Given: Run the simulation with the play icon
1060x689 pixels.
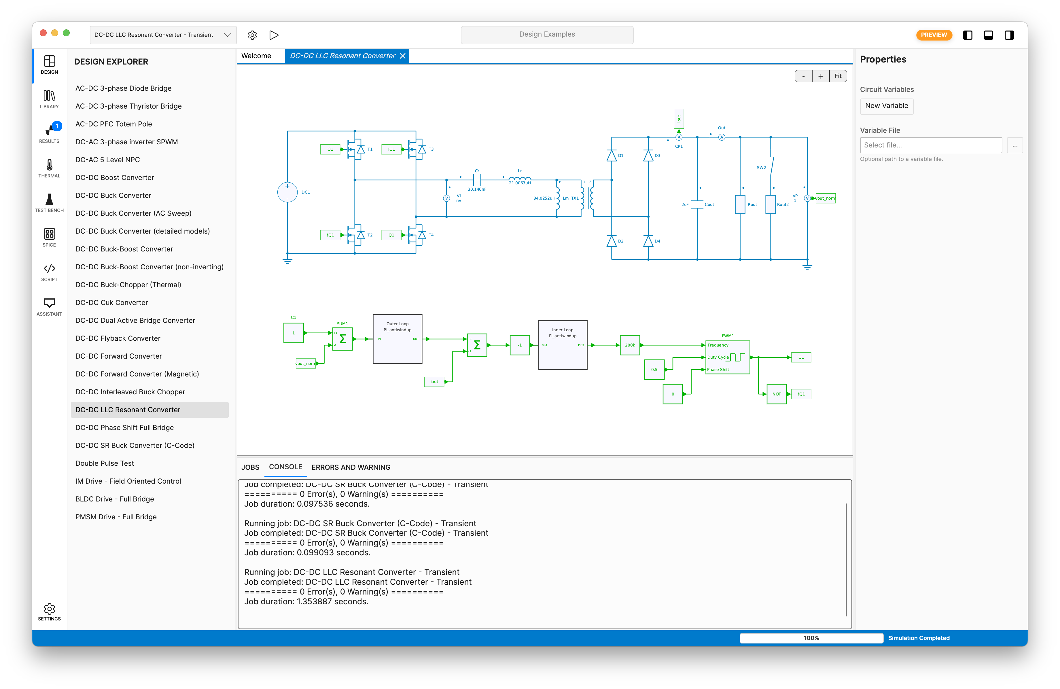Looking at the screenshot, I should pos(274,35).
